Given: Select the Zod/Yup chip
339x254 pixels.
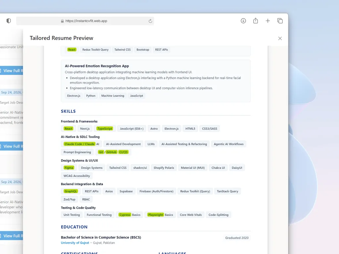Looking at the screenshot, I should (x=70, y=199).
